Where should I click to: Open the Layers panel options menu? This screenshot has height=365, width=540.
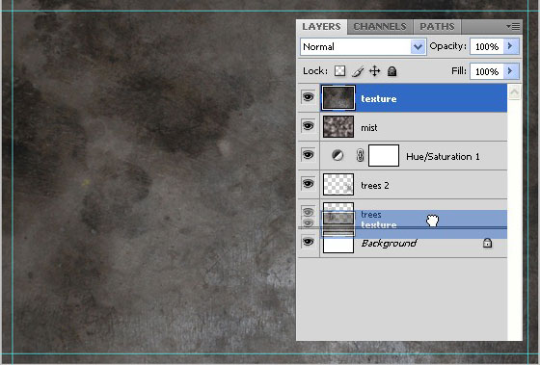click(513, 27)
